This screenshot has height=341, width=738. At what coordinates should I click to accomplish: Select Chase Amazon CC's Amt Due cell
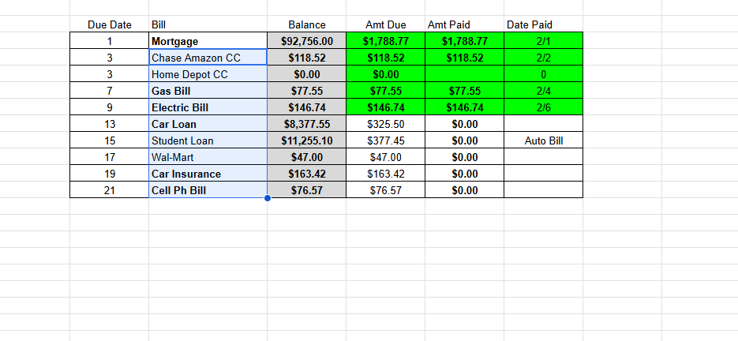[x=385, y=58]
